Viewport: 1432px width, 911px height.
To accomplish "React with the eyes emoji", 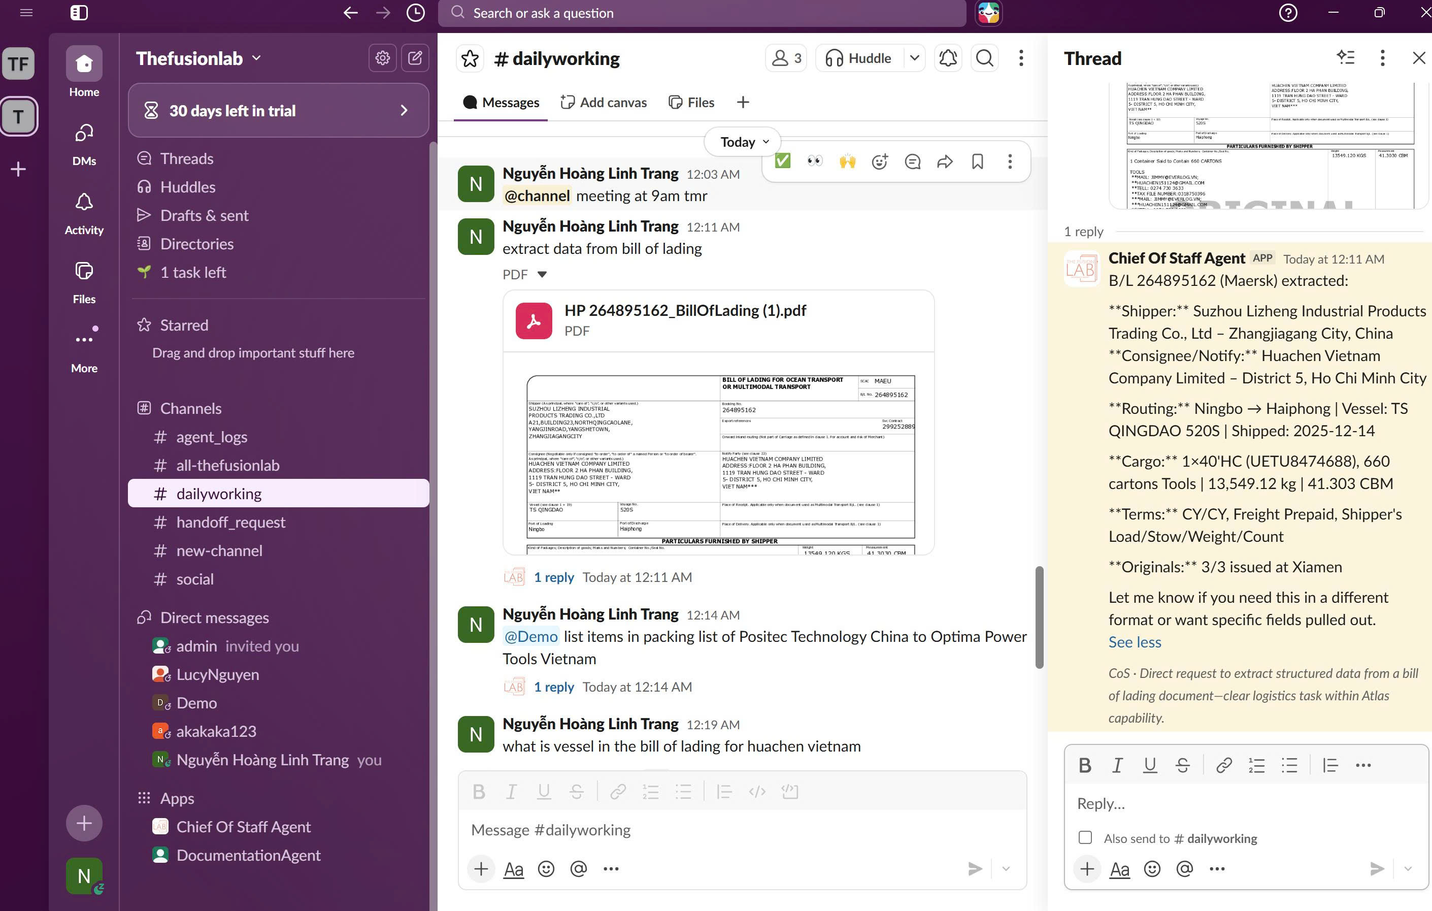I will click(x=815, y=161).
